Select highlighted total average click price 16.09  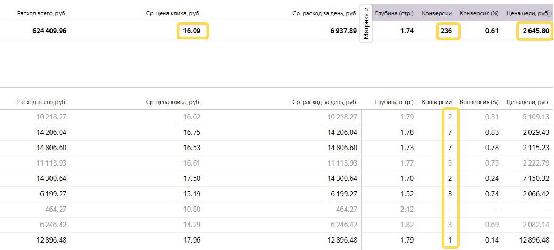192,31
